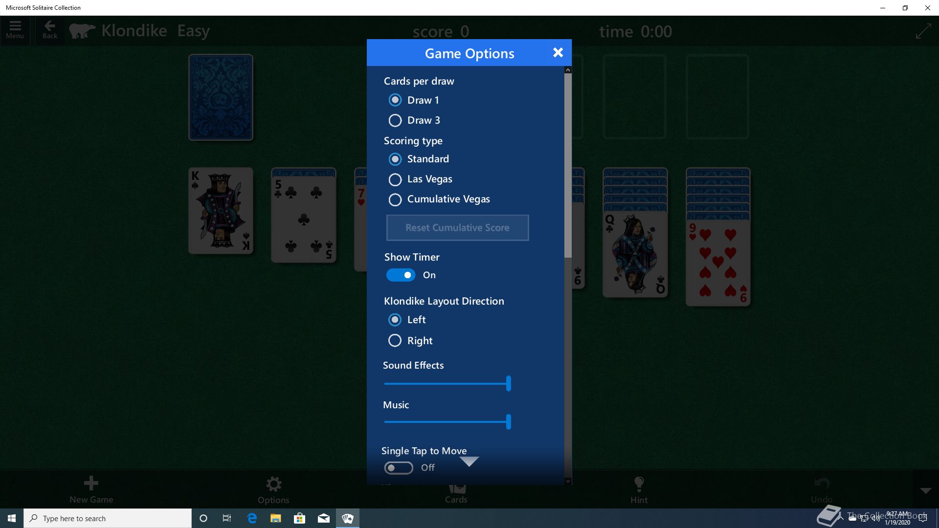The height and width of the screenshot is (528, 939).
Task: Click the polar bear Klondike icon
Action: pos(82,31)
